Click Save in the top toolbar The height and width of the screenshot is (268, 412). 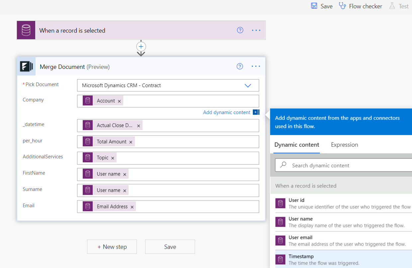322,6
